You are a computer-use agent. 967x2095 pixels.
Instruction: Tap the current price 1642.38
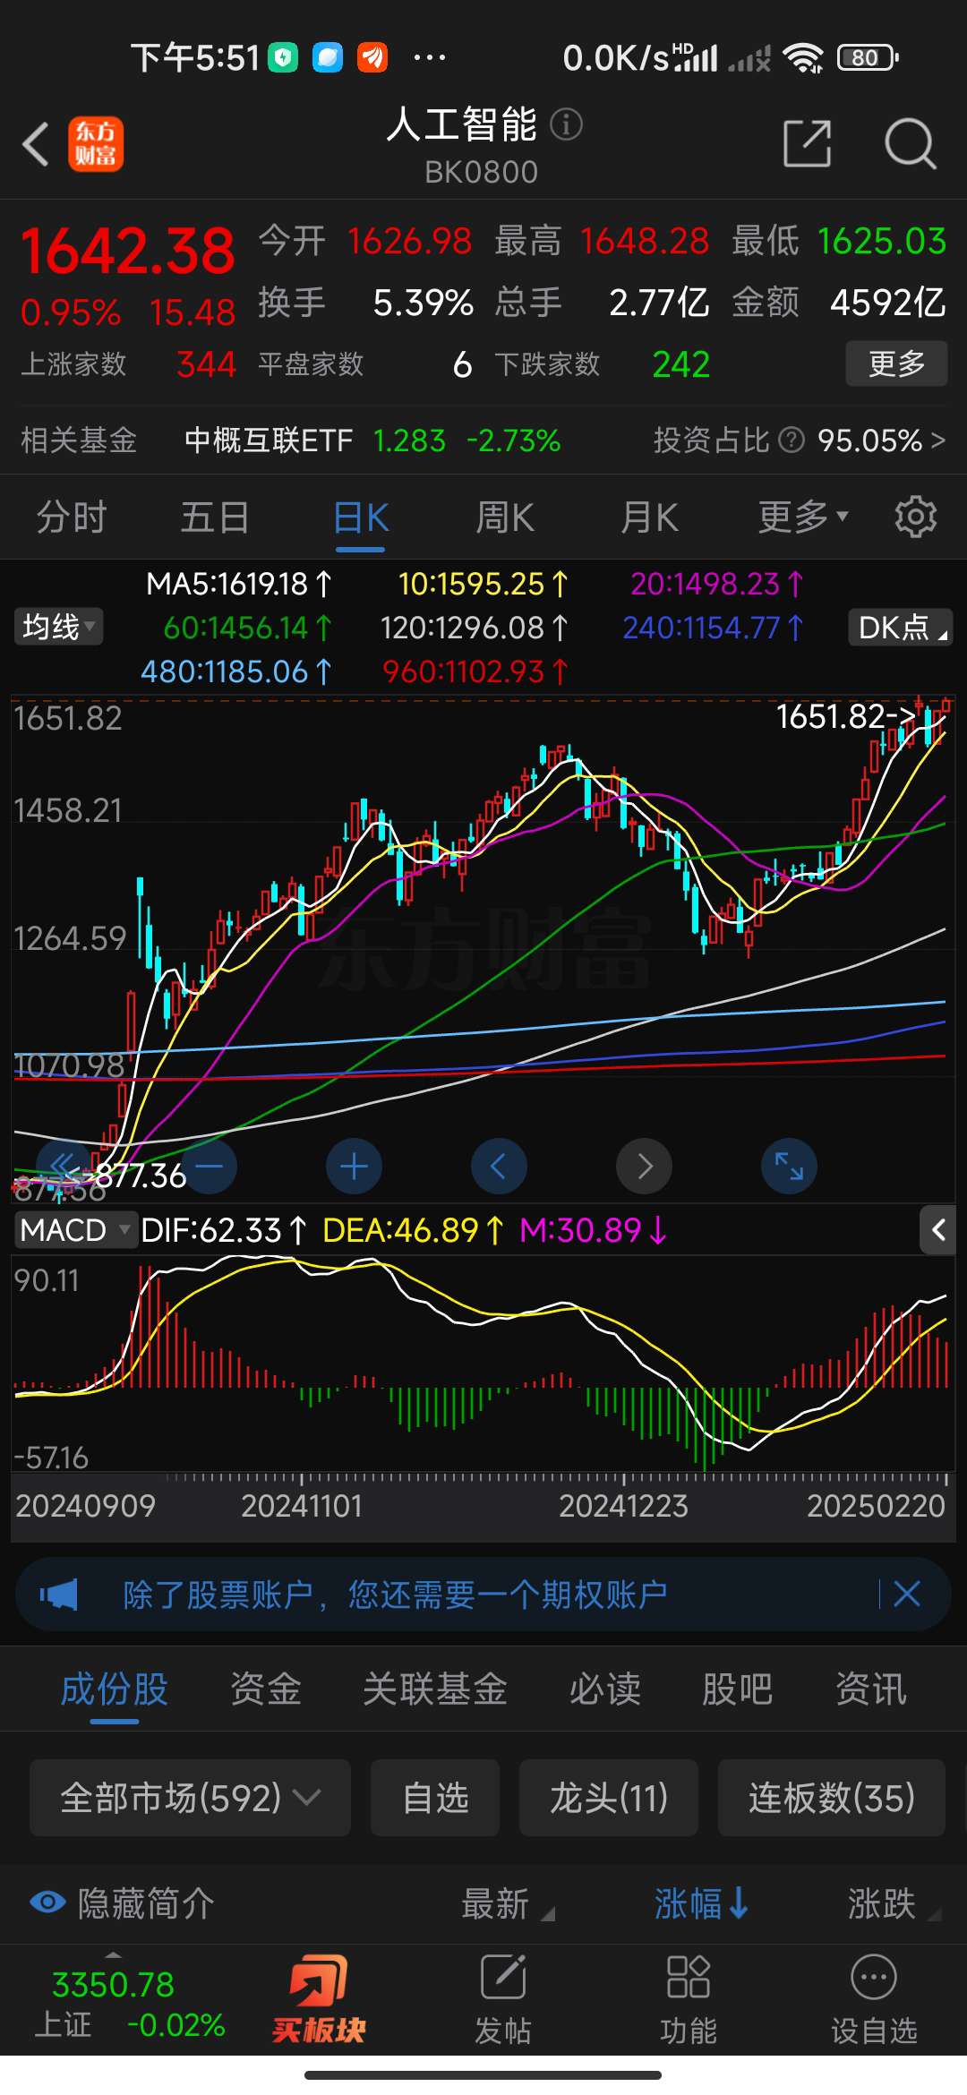point(128,252)
